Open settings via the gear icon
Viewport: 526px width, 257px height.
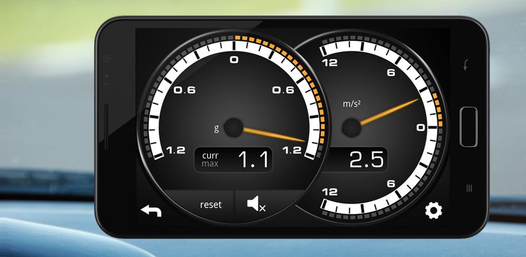tap(434, 211)
